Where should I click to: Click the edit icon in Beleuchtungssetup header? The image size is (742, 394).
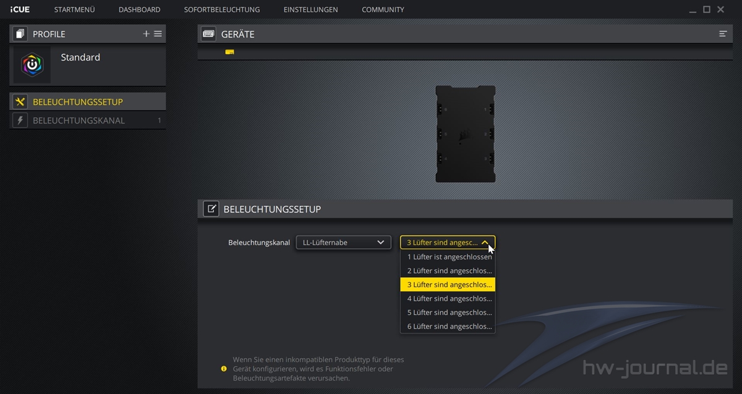[211, 209]
